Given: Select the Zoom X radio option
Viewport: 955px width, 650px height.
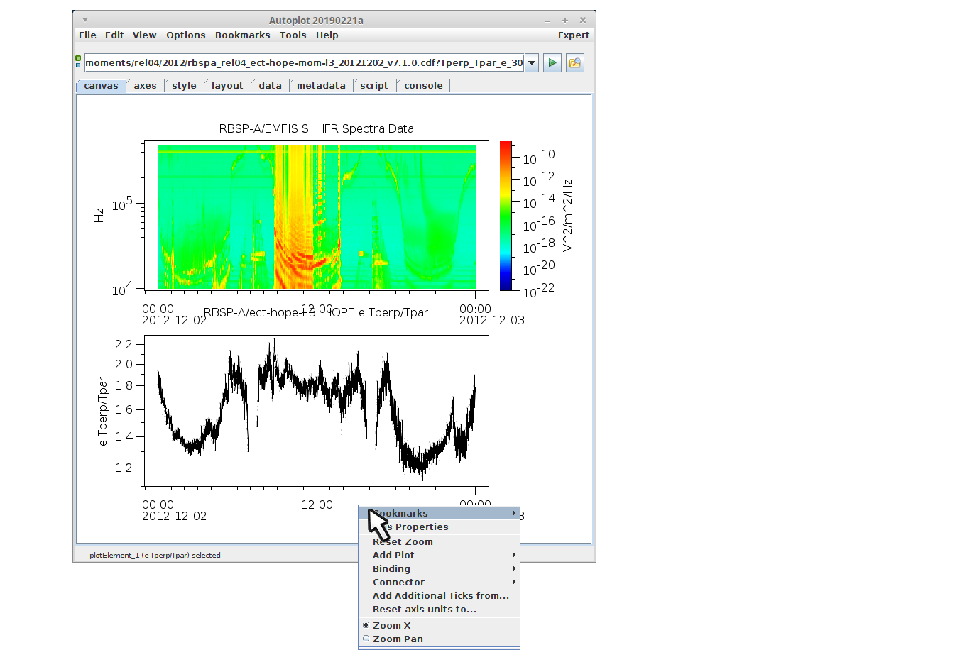Looking at the screenshot, I should tap(391, 625).
